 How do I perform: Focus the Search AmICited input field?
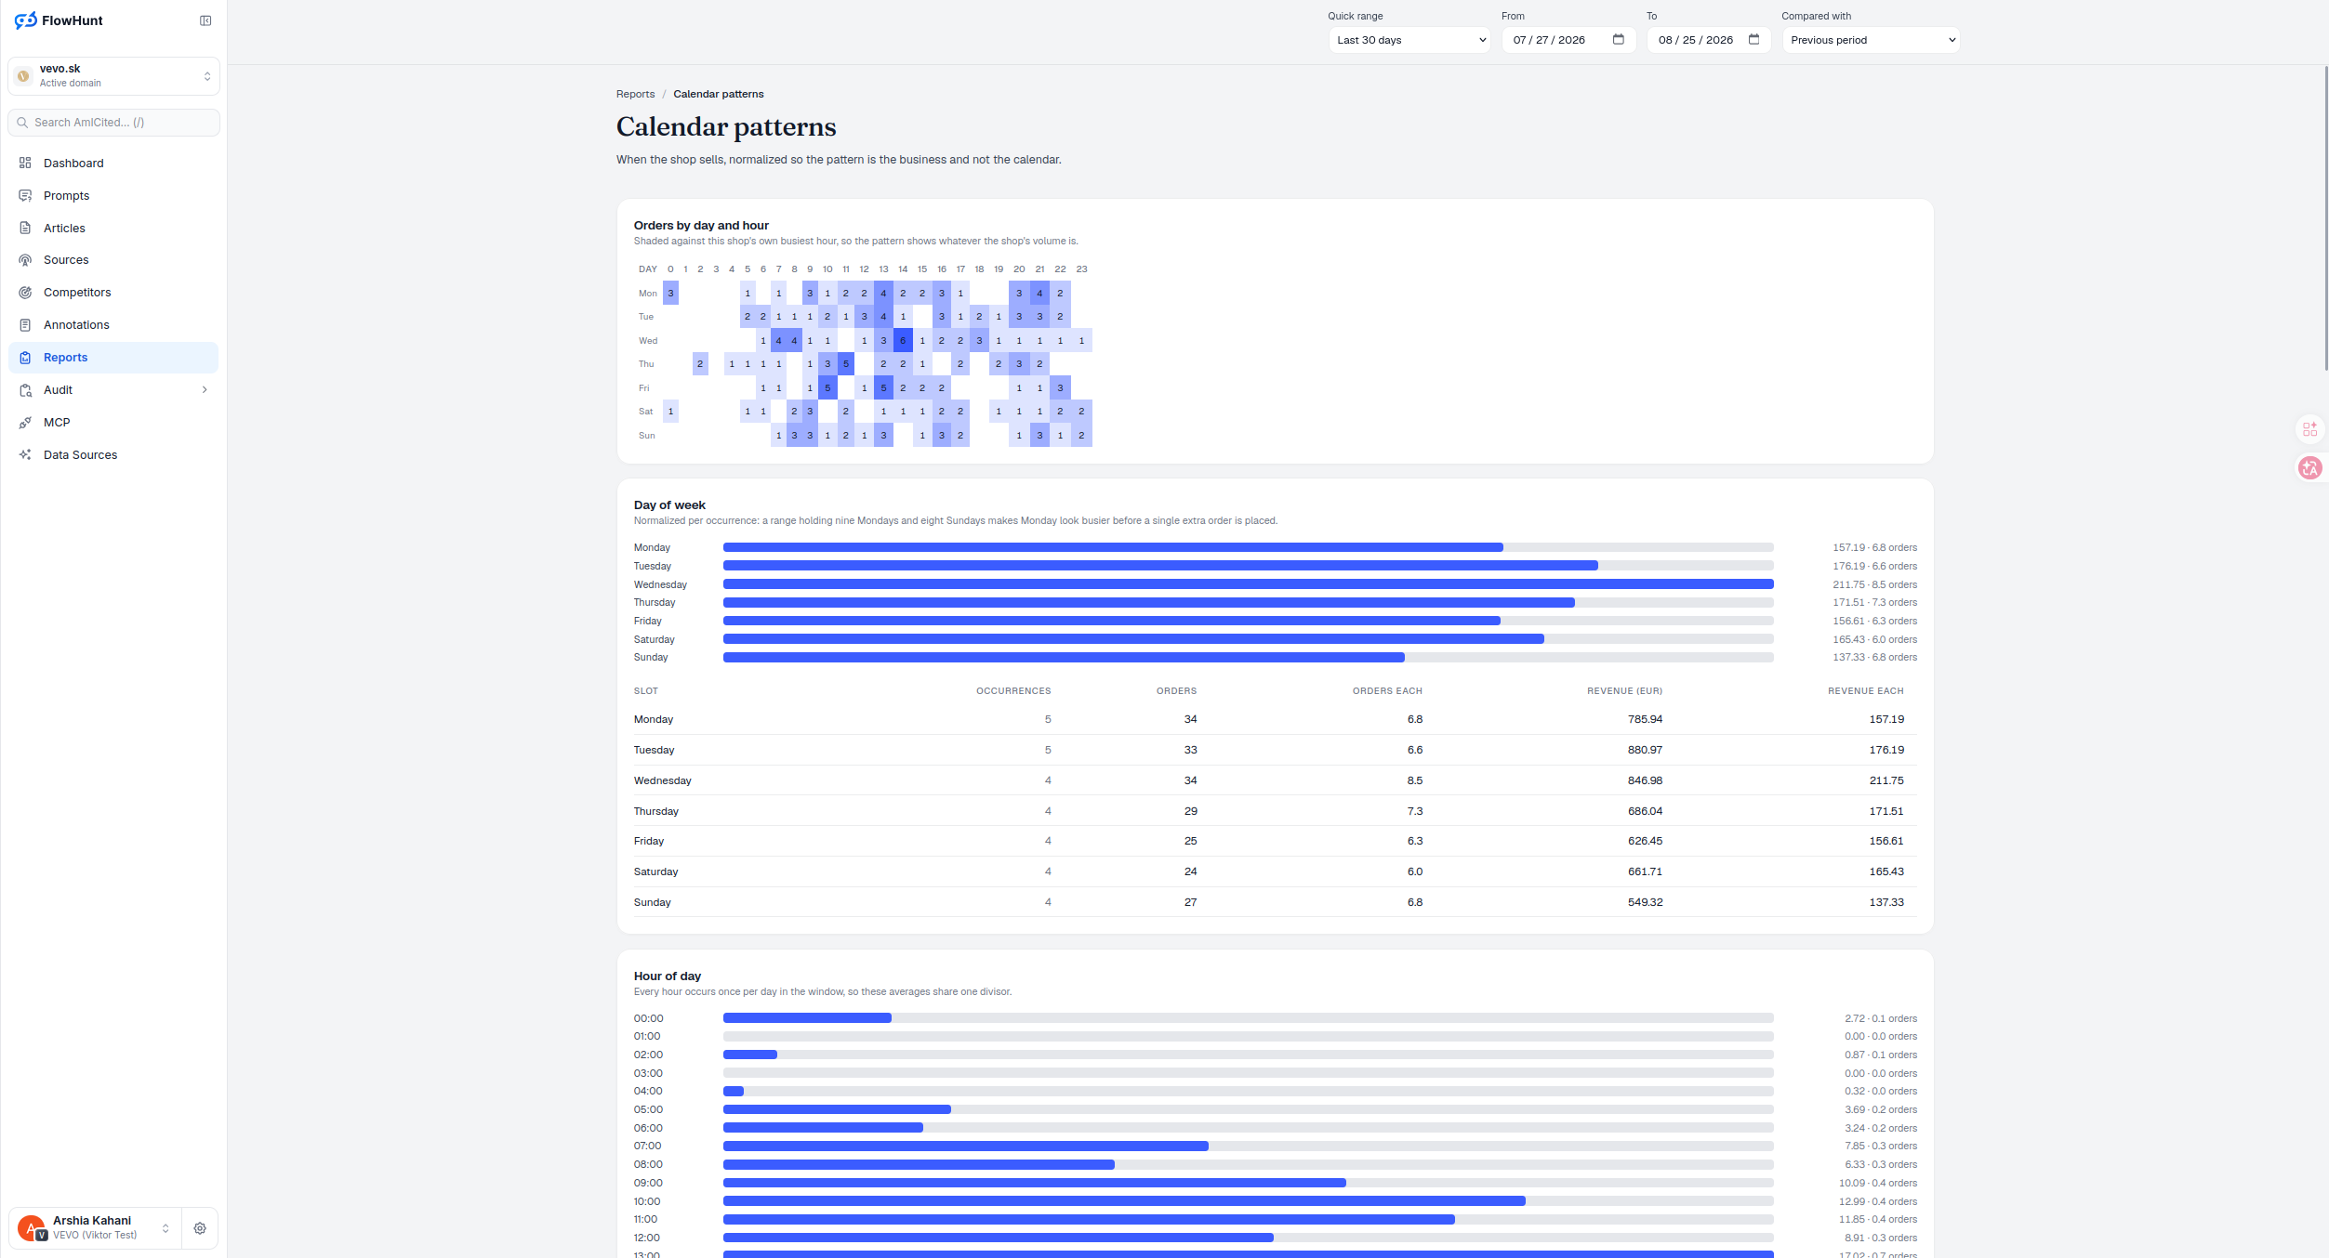(113, 123)
